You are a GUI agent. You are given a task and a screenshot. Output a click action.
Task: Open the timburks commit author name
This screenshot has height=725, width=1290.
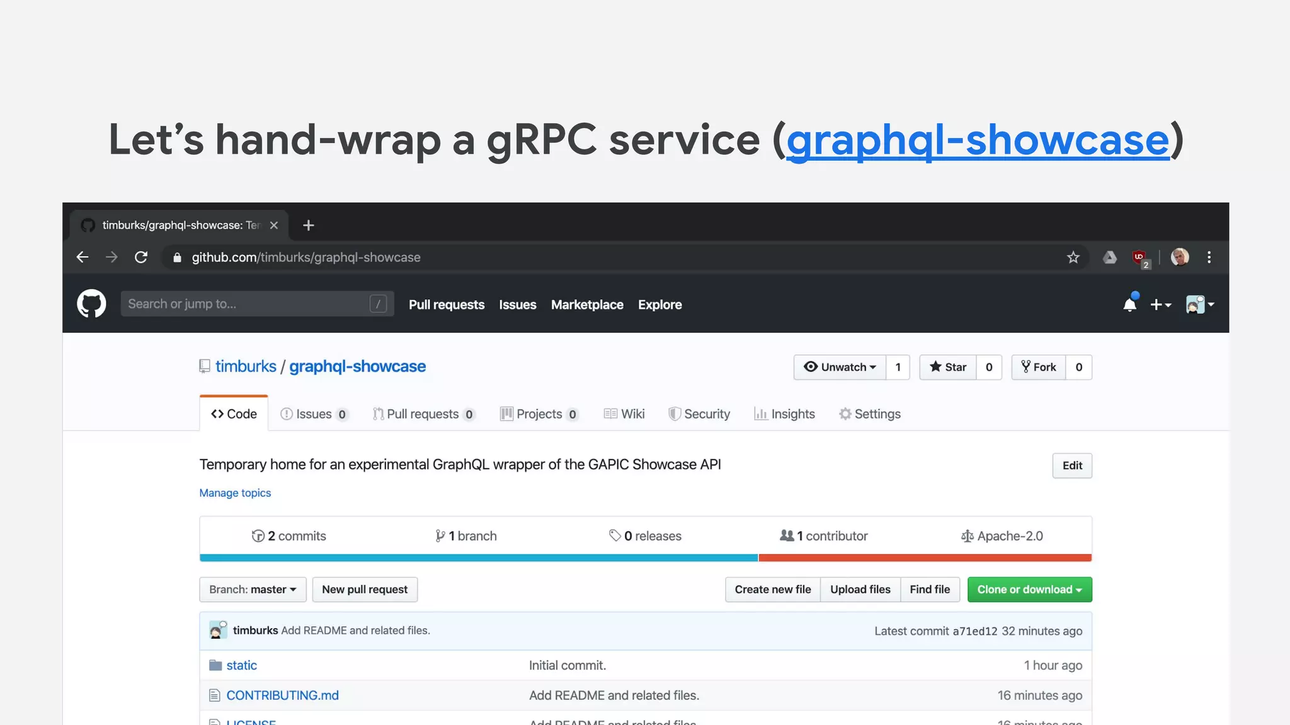pos(255,631)
